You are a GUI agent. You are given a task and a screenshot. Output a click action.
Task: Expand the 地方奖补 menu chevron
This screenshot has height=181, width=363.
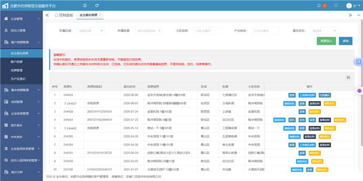38,125
